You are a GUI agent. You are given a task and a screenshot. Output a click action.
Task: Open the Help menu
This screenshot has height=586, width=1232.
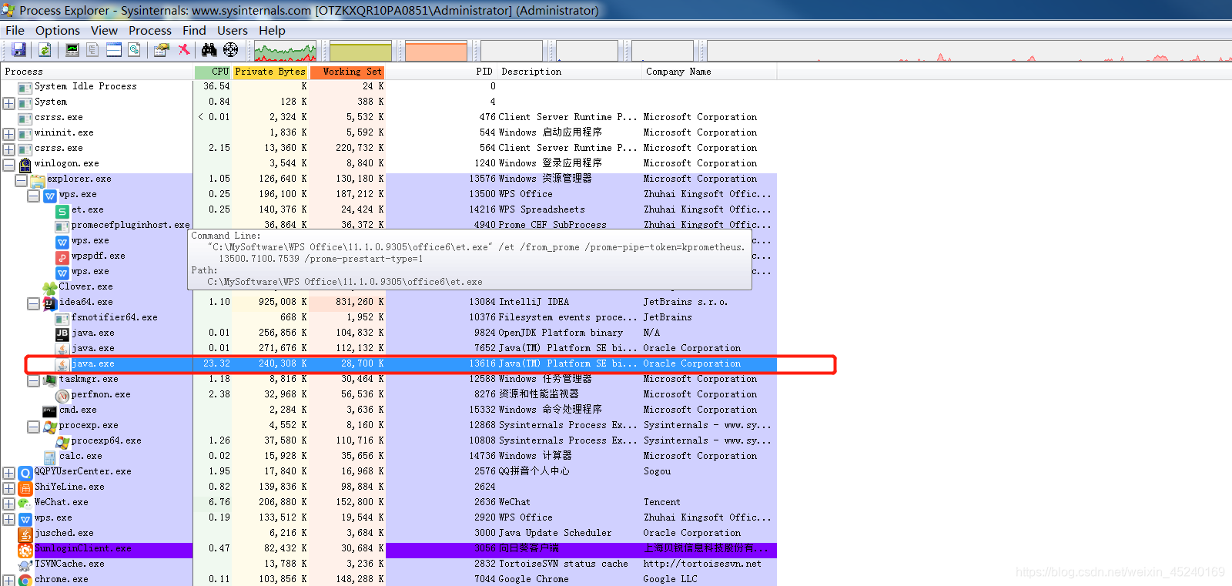coord(272,31)
